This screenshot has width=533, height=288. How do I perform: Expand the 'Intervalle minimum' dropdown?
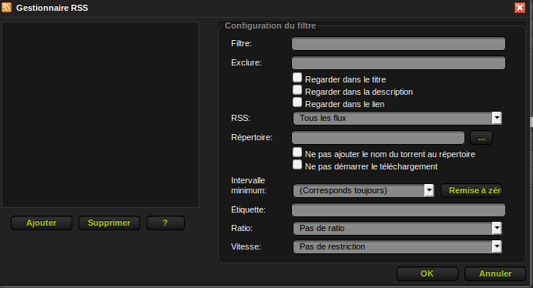click(364, 190)
